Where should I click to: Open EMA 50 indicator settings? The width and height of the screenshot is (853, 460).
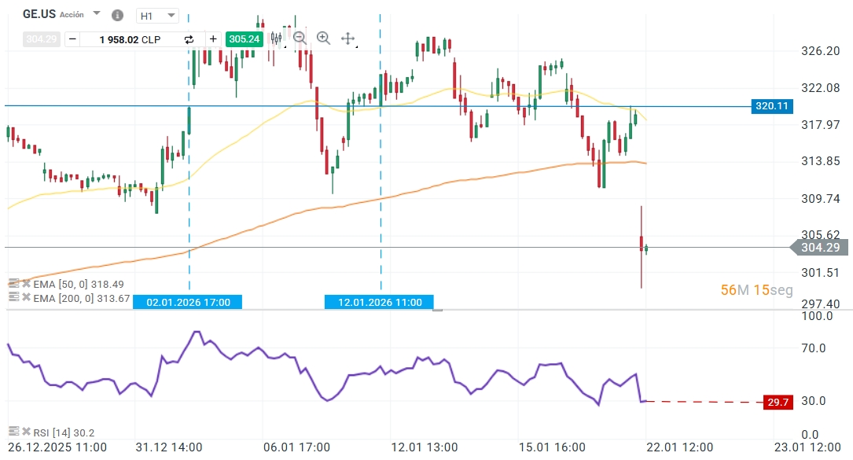pos(13,284)
